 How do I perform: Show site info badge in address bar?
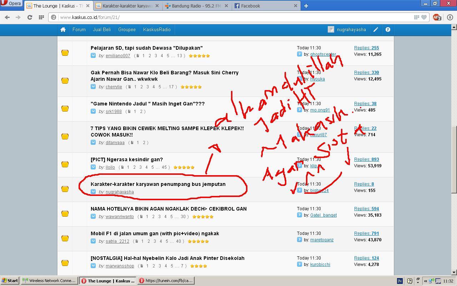(x=54, y=17)
